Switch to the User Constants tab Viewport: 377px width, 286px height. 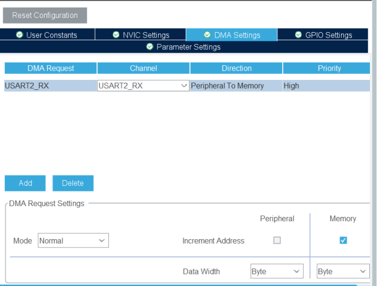coord(47,35)
